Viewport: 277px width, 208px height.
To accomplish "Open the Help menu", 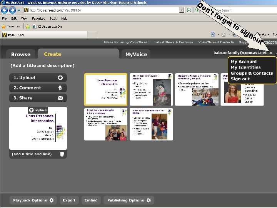I will coord(64,18).
